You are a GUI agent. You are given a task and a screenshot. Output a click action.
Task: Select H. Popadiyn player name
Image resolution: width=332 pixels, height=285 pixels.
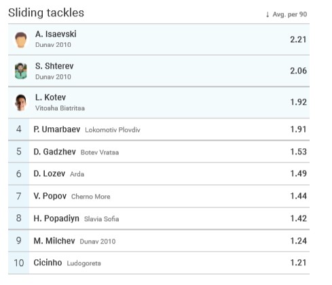coord(56,218)
